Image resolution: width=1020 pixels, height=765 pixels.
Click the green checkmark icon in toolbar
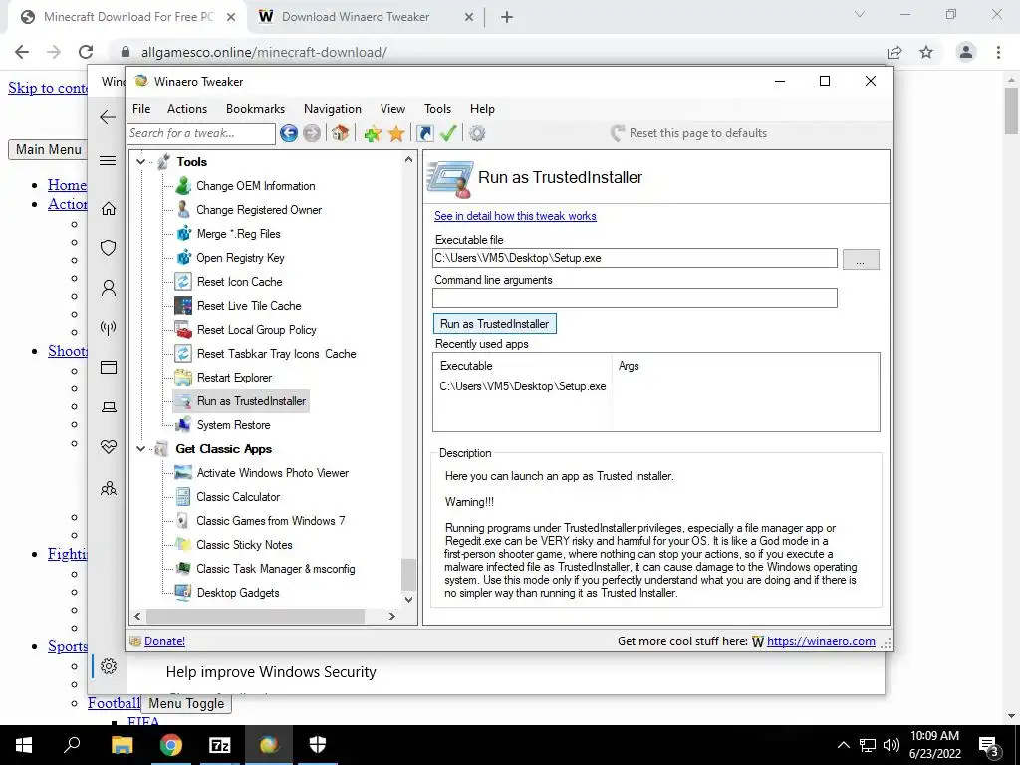click(x=448, y=133)
